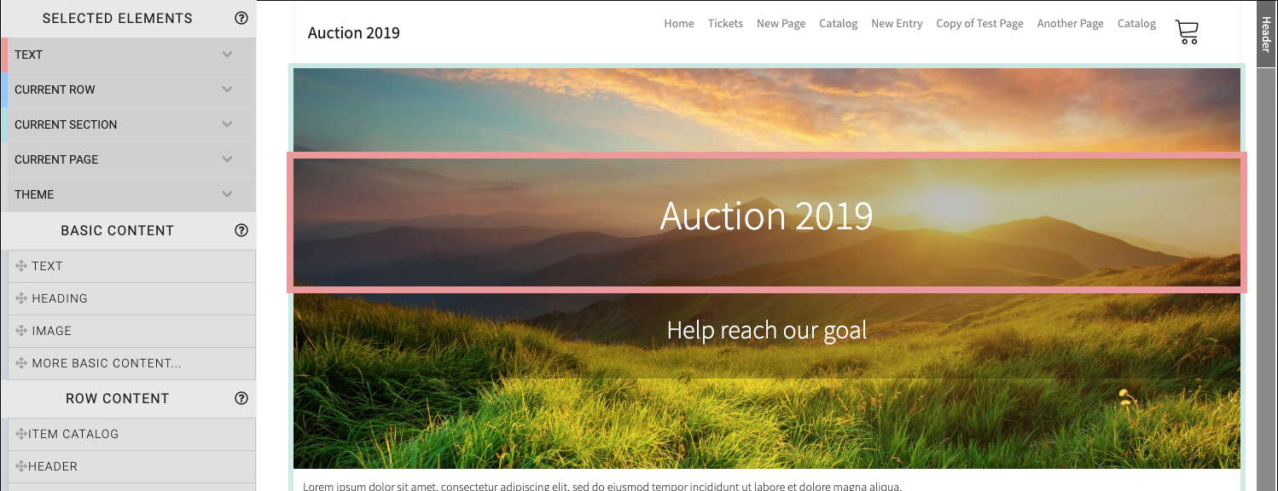1278x491 pixels.
Task: Click the Row Content help icon
Action: pos(241,398)
